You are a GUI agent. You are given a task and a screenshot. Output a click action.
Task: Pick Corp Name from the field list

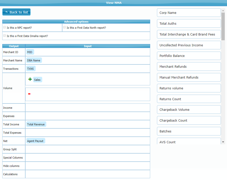189,13
